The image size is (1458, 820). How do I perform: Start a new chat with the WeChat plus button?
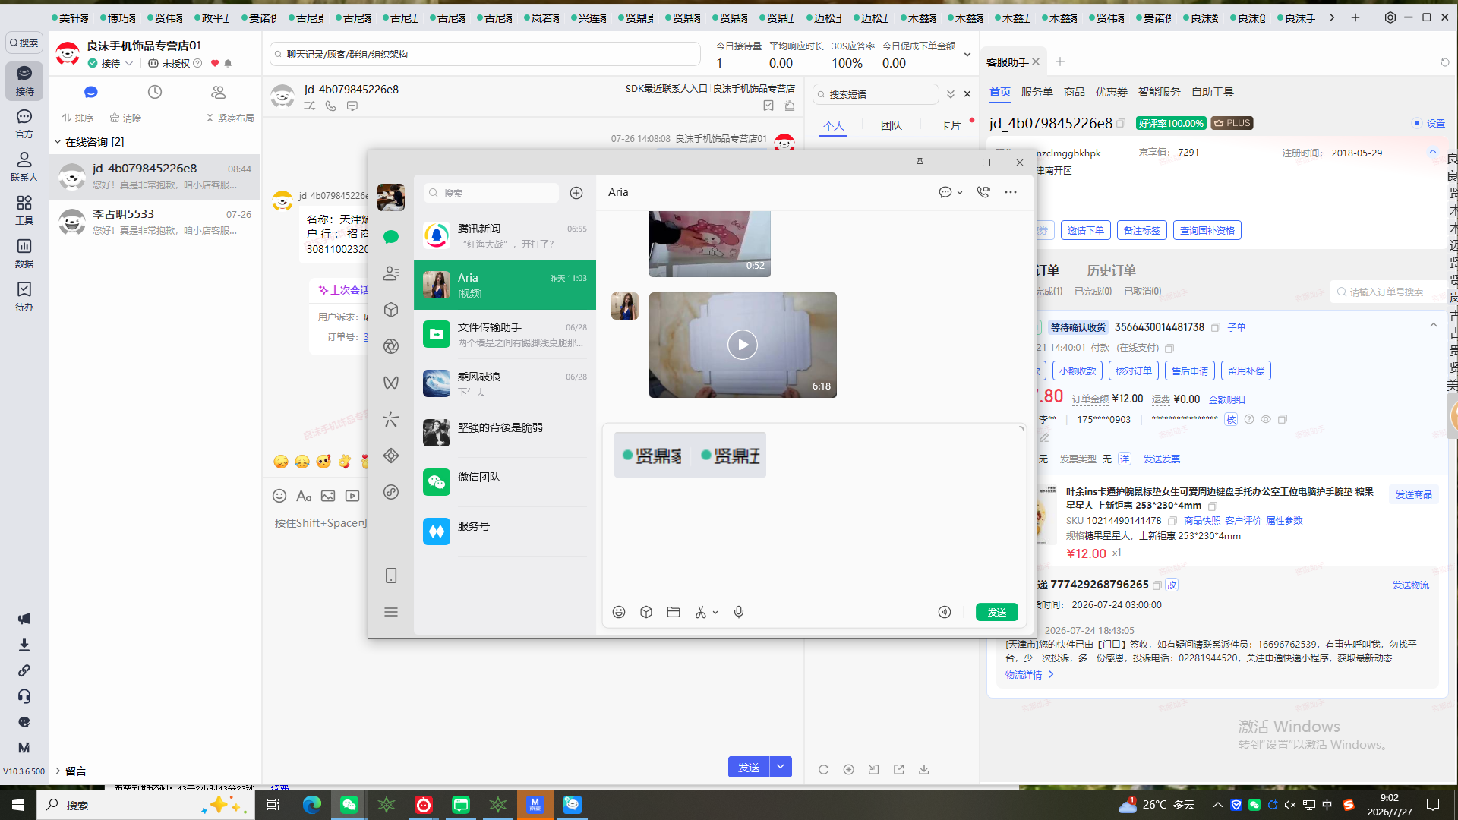coord(576,193)
